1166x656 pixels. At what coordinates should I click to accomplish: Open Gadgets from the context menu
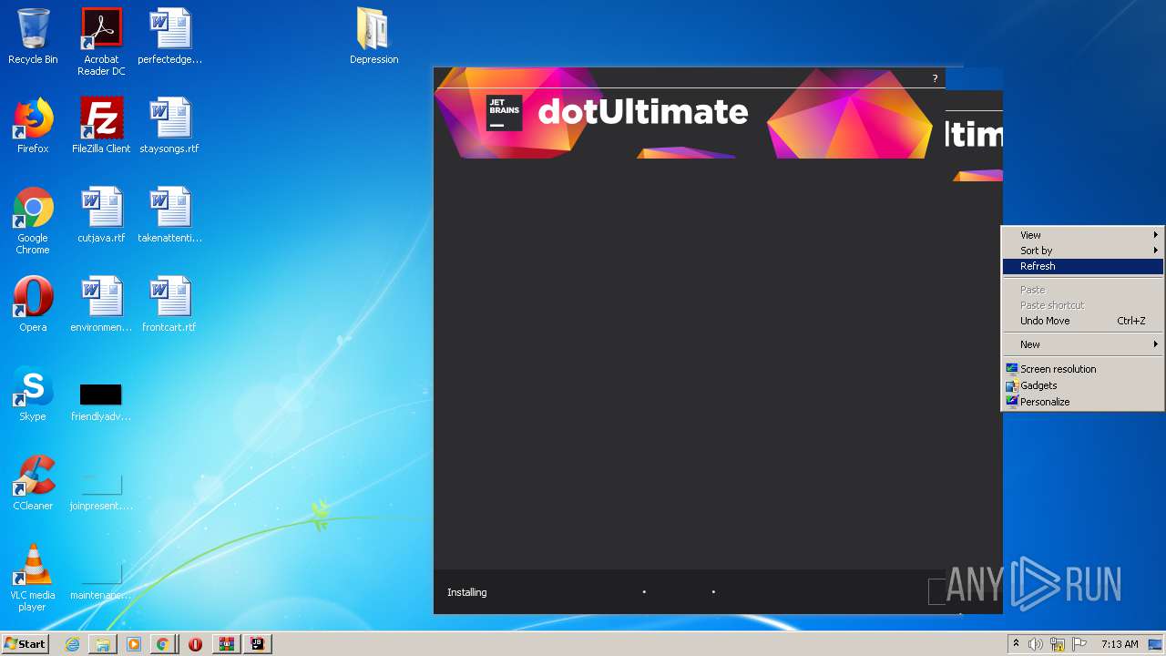1082,385
